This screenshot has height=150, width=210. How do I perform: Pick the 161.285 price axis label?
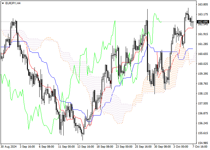pyautogui.click(x=203, y=44)
